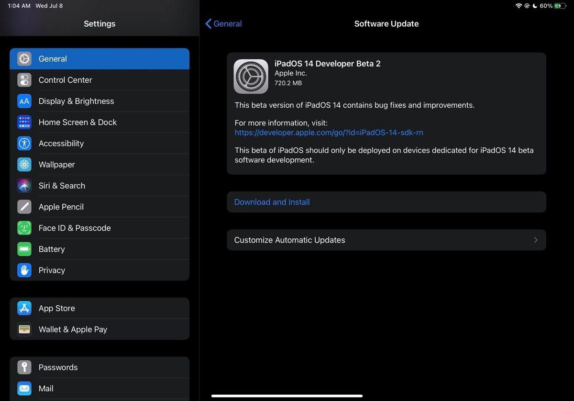Open the developer.apple.com beta link
Image resolution: width=574 pixels, height=401 pixels.
tap(329, 132)
